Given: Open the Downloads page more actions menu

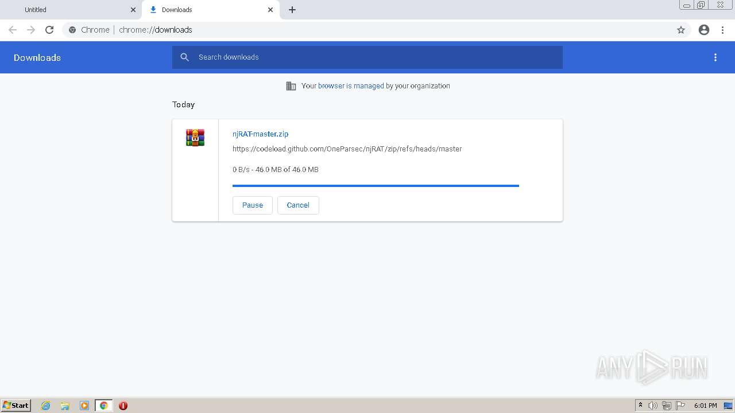Looking at the screenshot, I should tap(715, 57).
